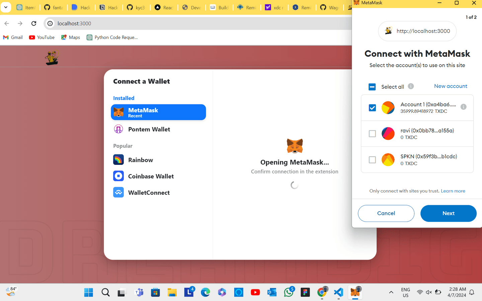Image resolution: width=482 pixels, height=301 pixels.
Task: Open Outlook from taskbar
Action: pyautogui.click(x=272, y=293)
